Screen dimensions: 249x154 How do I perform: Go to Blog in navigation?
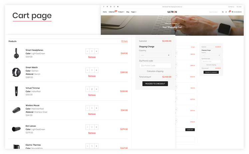[128, 12]
